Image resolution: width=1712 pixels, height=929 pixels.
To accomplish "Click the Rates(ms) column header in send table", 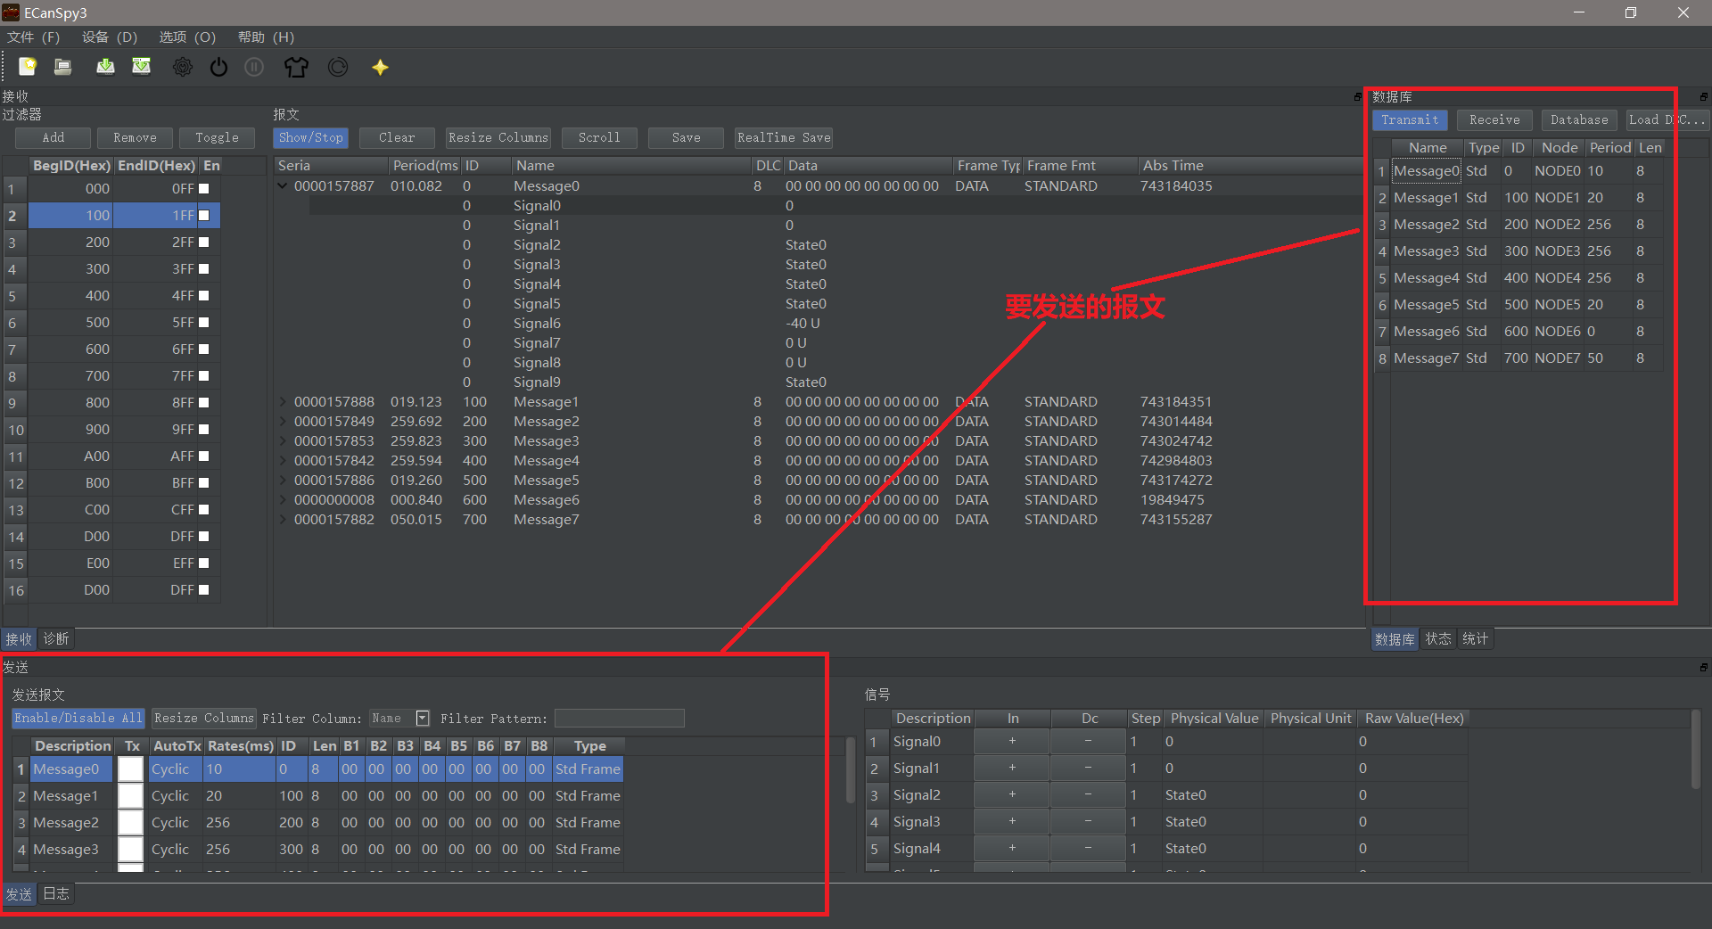I will click(x=241, y=745).
